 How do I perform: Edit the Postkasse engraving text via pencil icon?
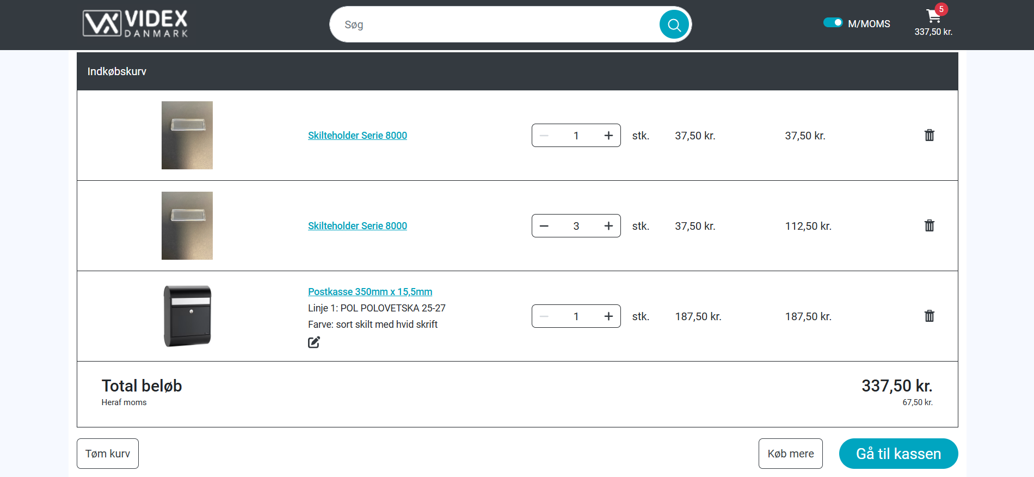(314, 343)
